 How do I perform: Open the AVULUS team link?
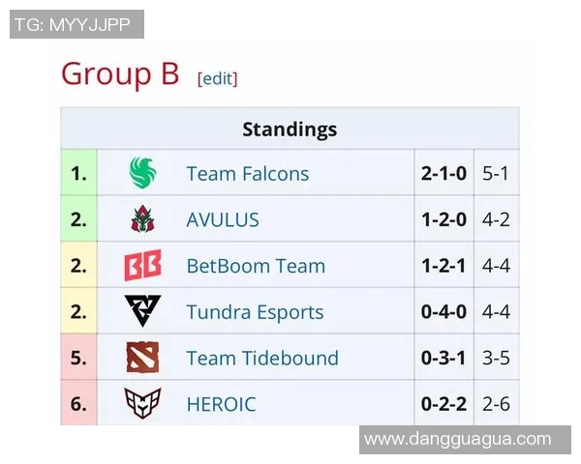(x=223, y=220)
